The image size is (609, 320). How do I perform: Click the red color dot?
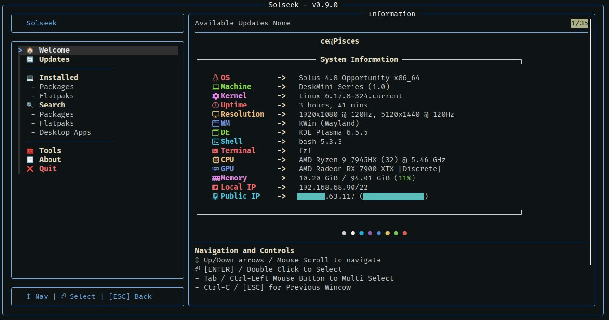tap(405, 233)
